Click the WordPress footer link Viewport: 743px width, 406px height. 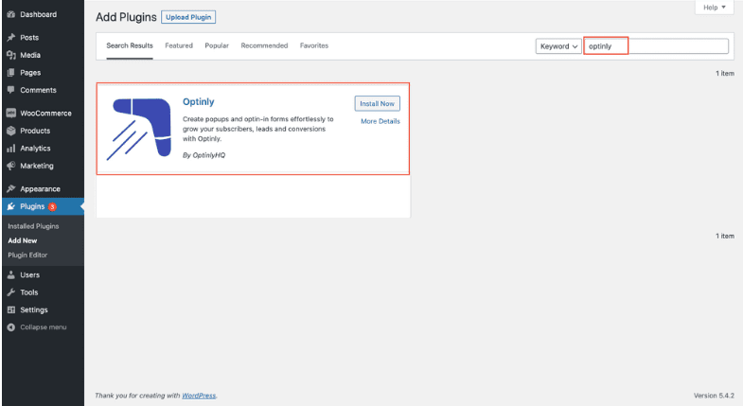(x=199, y=396)
